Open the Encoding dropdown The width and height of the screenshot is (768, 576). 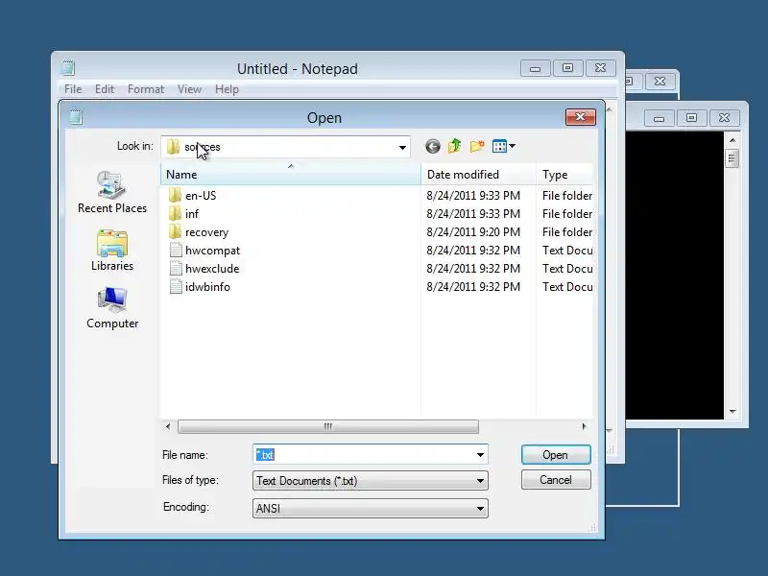[370, 509]
